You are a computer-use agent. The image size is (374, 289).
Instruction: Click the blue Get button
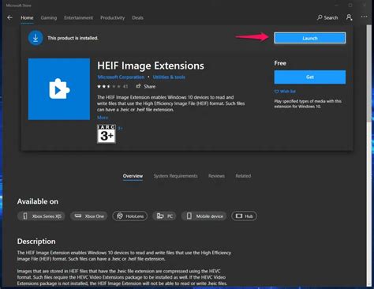[310, 77]
